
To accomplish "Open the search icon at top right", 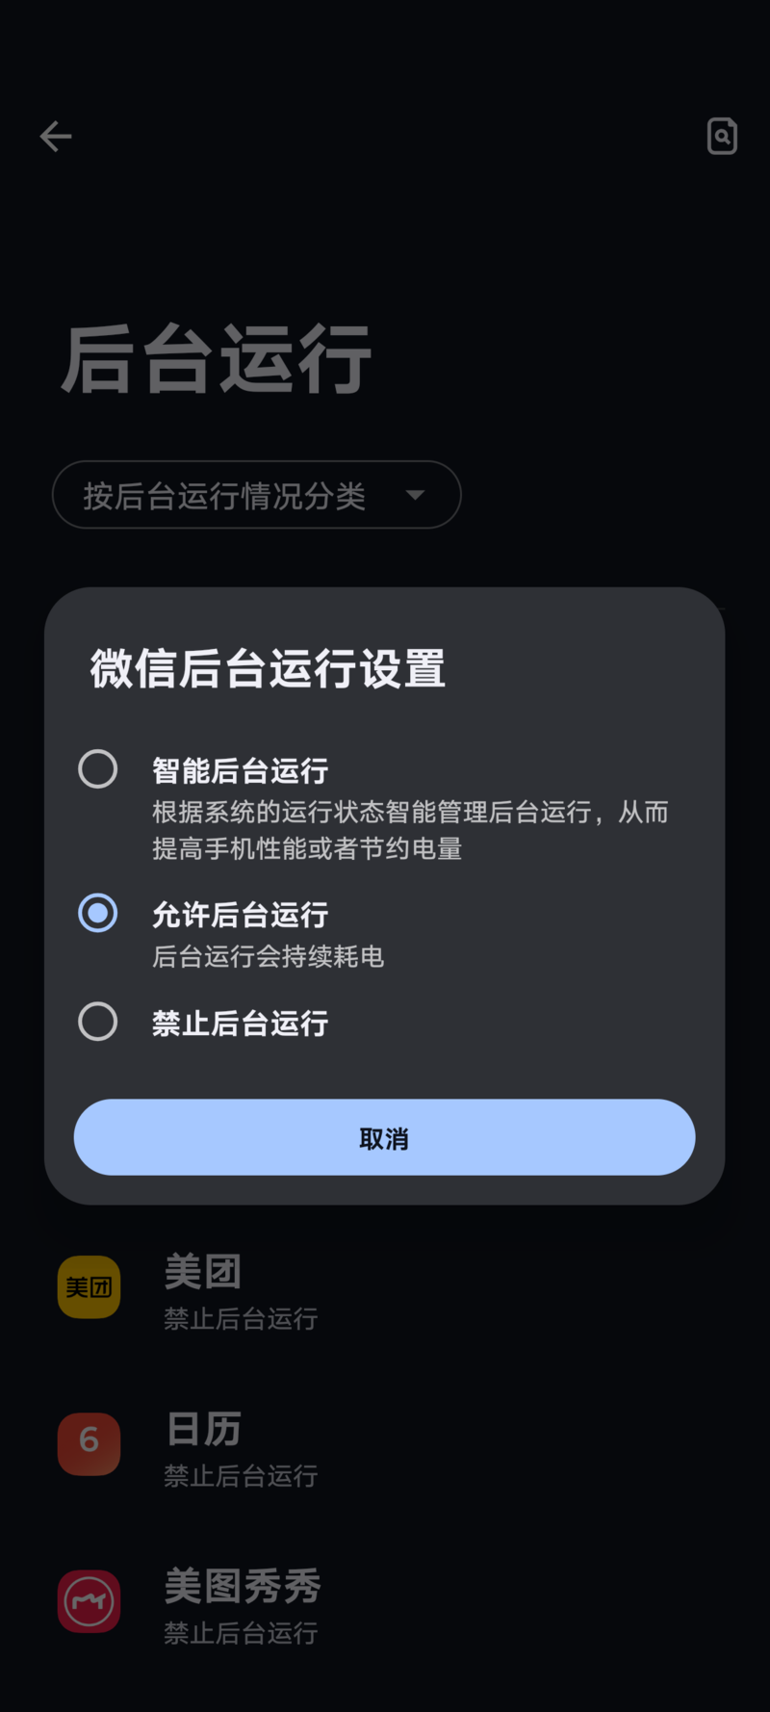I will pyautogui.click(x=722, y=137).
